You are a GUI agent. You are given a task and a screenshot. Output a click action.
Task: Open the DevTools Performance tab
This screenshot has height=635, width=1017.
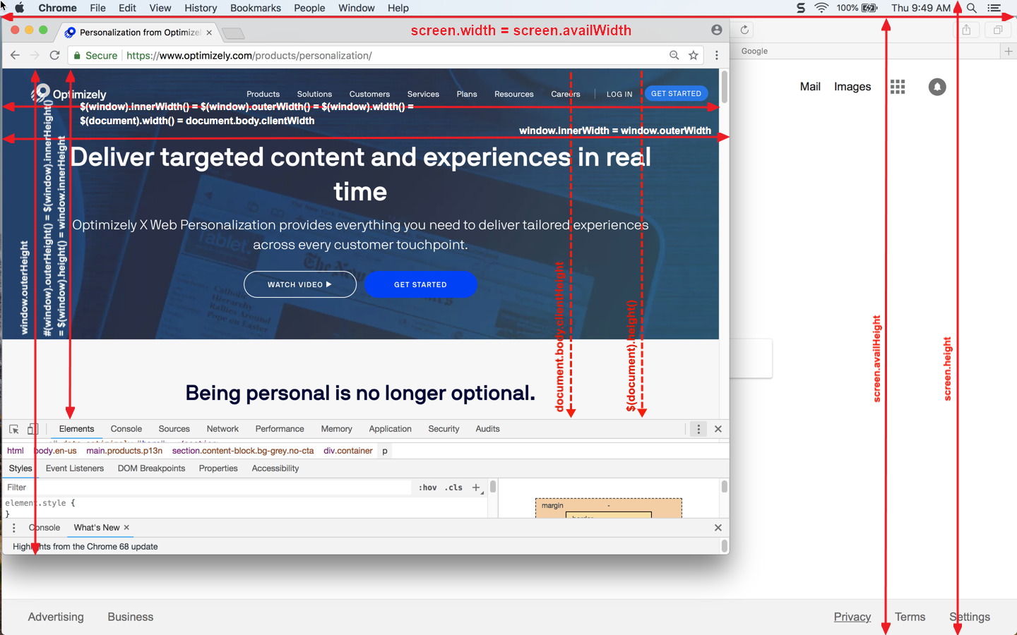(280, 429)
